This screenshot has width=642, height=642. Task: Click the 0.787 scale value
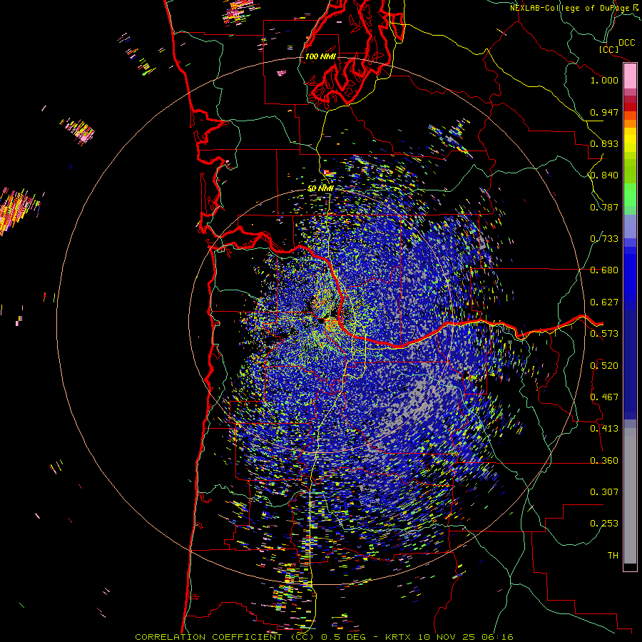604,207
